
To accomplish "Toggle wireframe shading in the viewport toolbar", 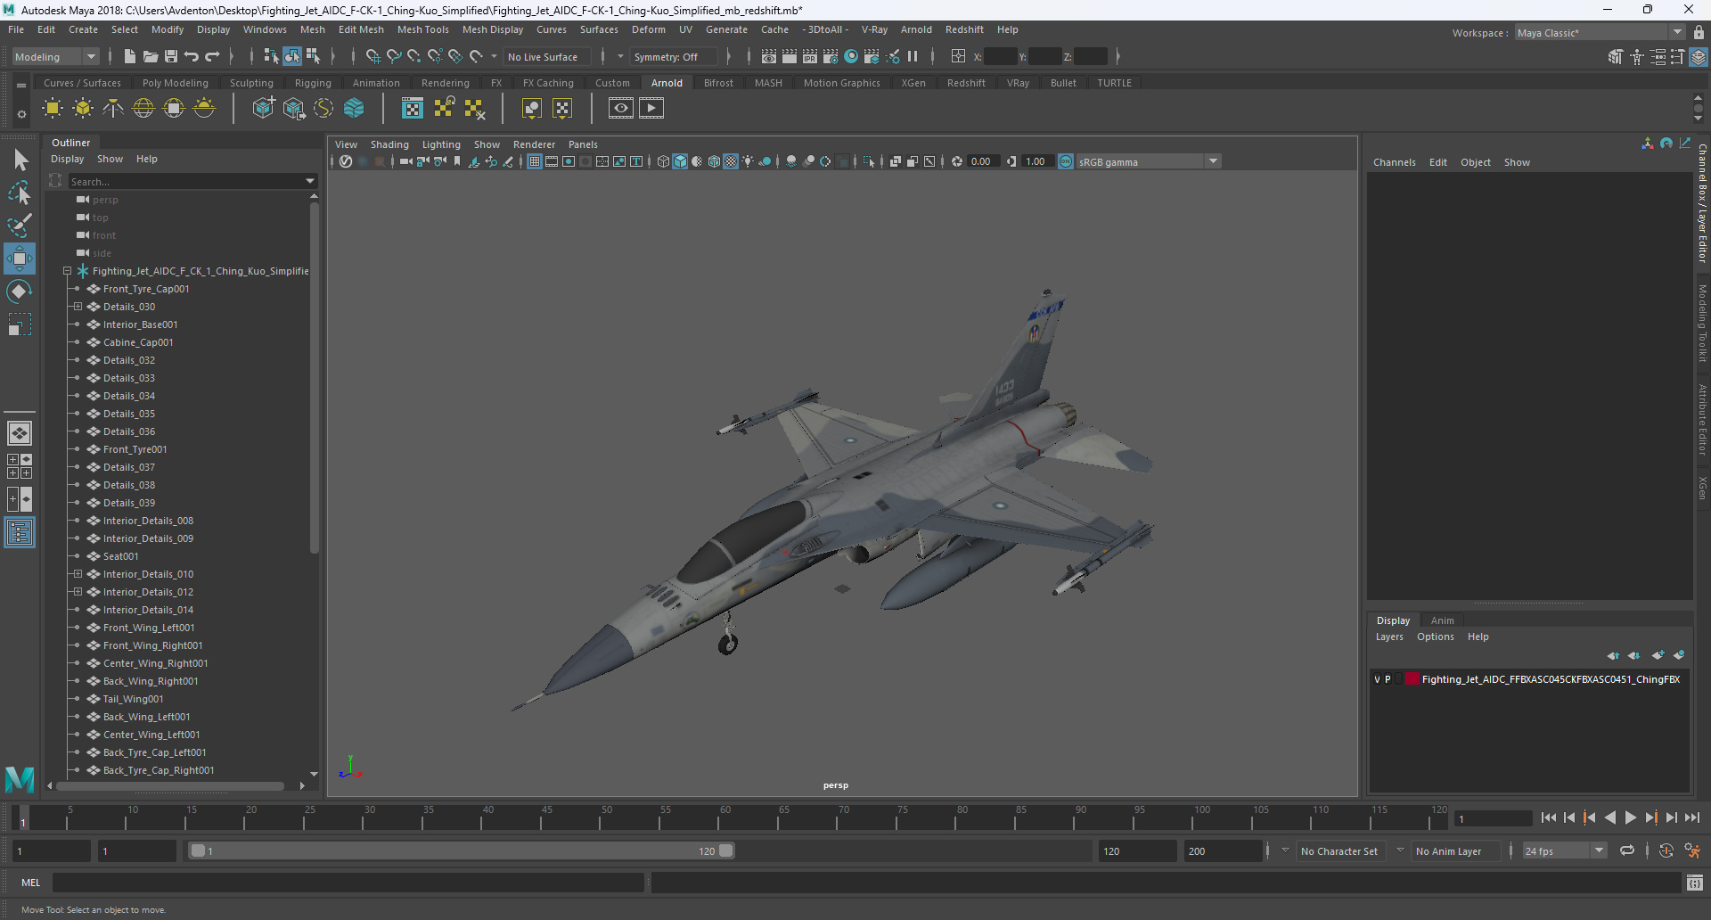I will click(663, 161).
